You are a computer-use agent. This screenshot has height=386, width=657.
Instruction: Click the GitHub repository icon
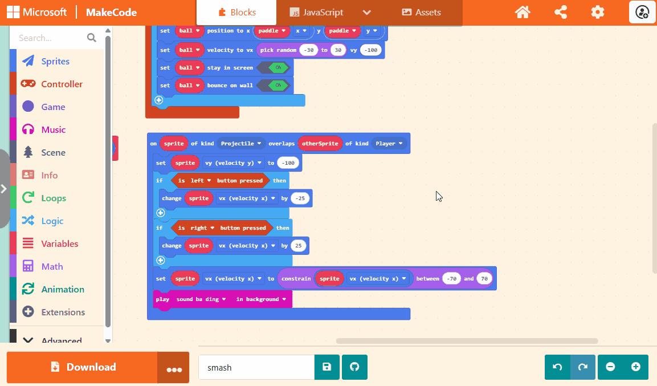354,367
